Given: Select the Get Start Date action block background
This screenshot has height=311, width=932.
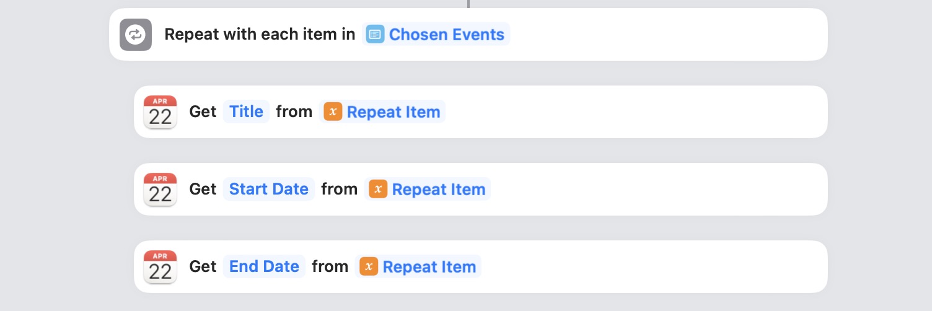Looking at the screenshot, I should [x=657, y=190].
